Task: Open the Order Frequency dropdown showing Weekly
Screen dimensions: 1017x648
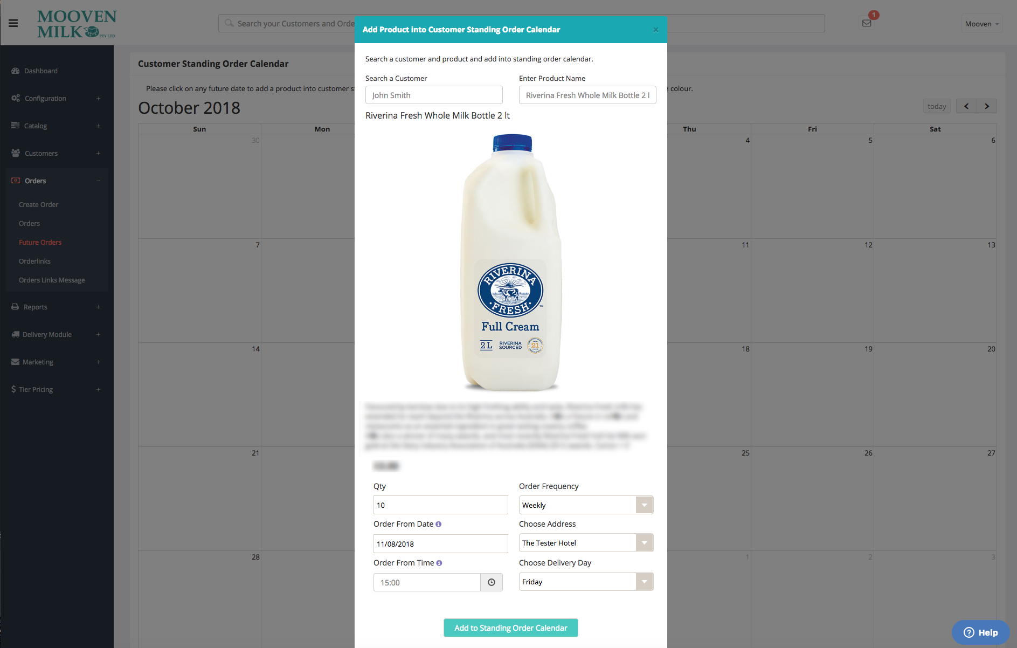Action: (586, 505)
